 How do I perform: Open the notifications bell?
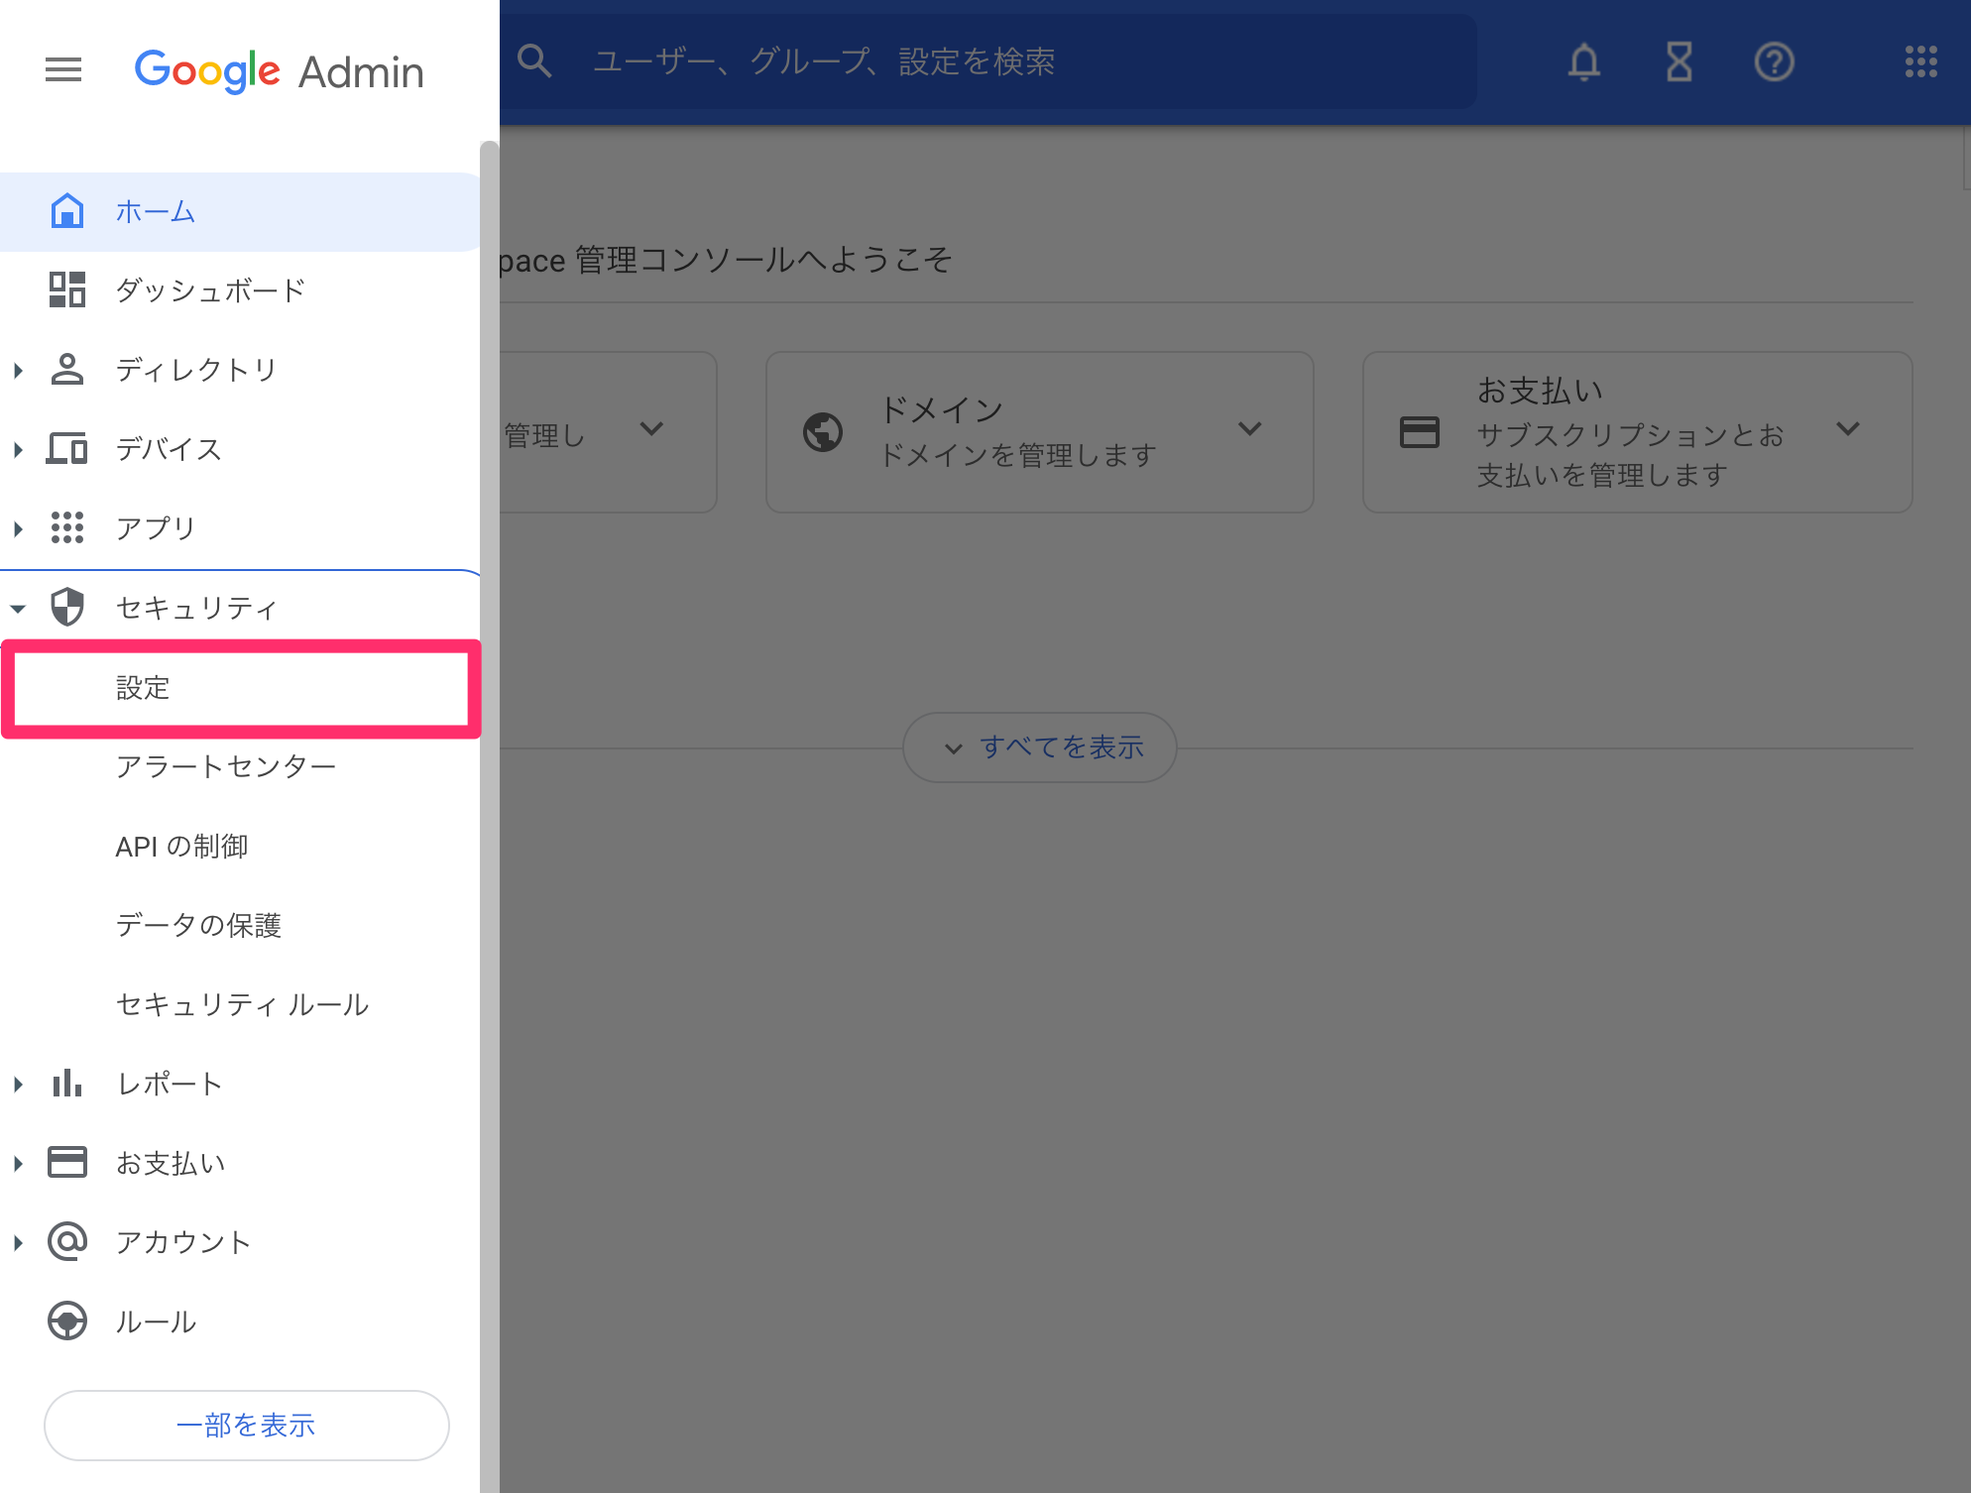click(1584, 61)
